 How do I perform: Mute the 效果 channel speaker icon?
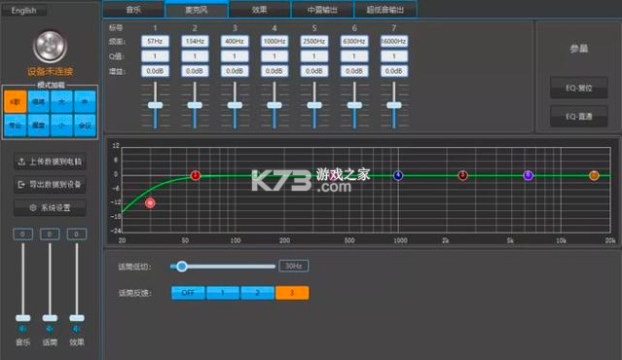pyautogui.click(x=77, y=329)
